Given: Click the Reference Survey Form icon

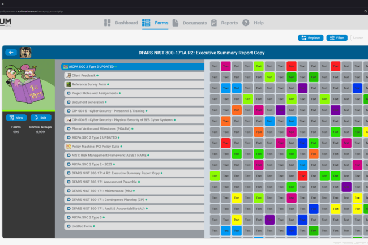Looking at the screenshot, I should point(68,84).
